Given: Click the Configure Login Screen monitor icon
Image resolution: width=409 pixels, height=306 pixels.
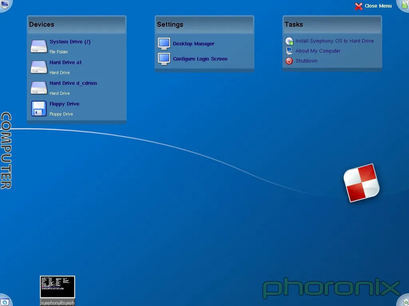Looking at the screenshot, I should [x=164, y=59].
